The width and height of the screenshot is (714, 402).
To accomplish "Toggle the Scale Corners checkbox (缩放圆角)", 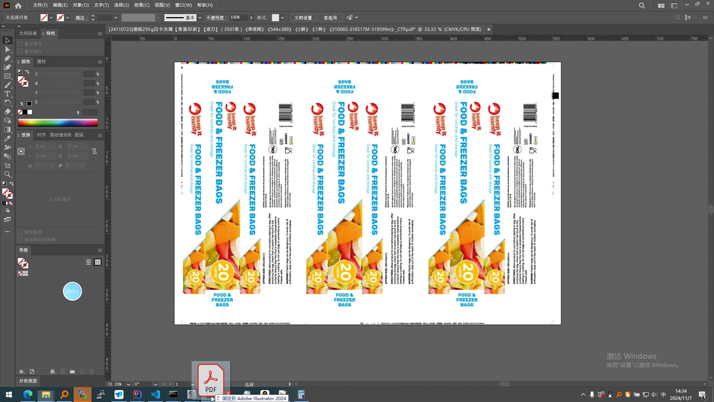I will pos(20,232).
